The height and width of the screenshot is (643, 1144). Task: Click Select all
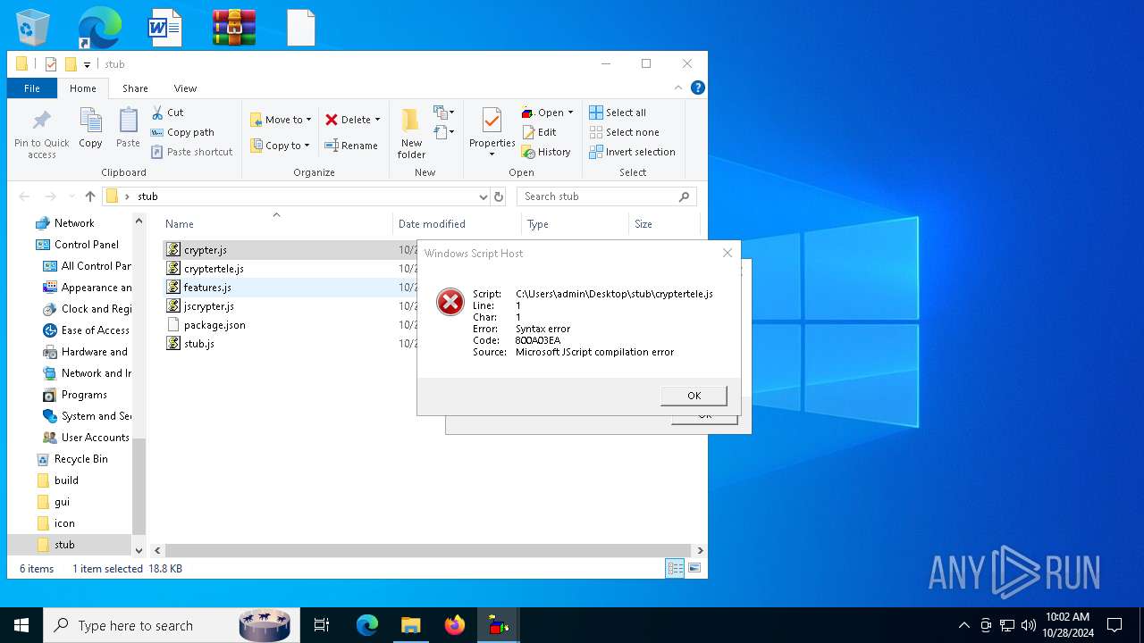click(618, 113)
